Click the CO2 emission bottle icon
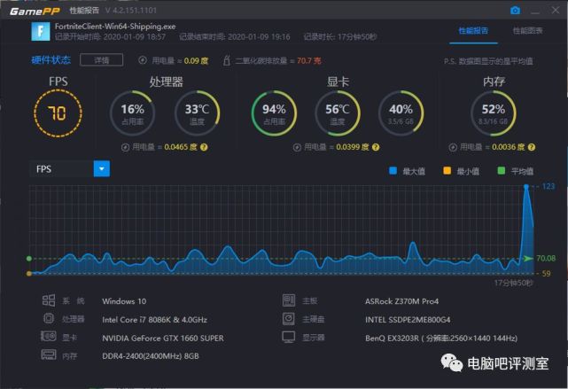 tap(227, 60)
